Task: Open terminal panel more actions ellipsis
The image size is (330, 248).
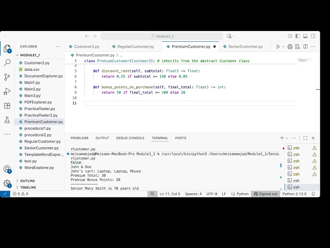Action: tap(293, 138)
